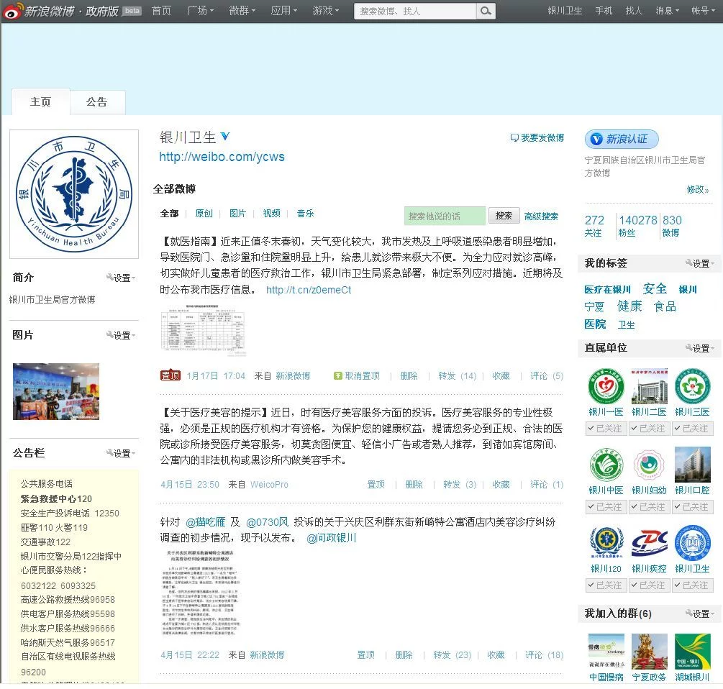Filter weibo by 视频
Screen dimensions: 723x689
pyautogui.click(x=272, y=214)
